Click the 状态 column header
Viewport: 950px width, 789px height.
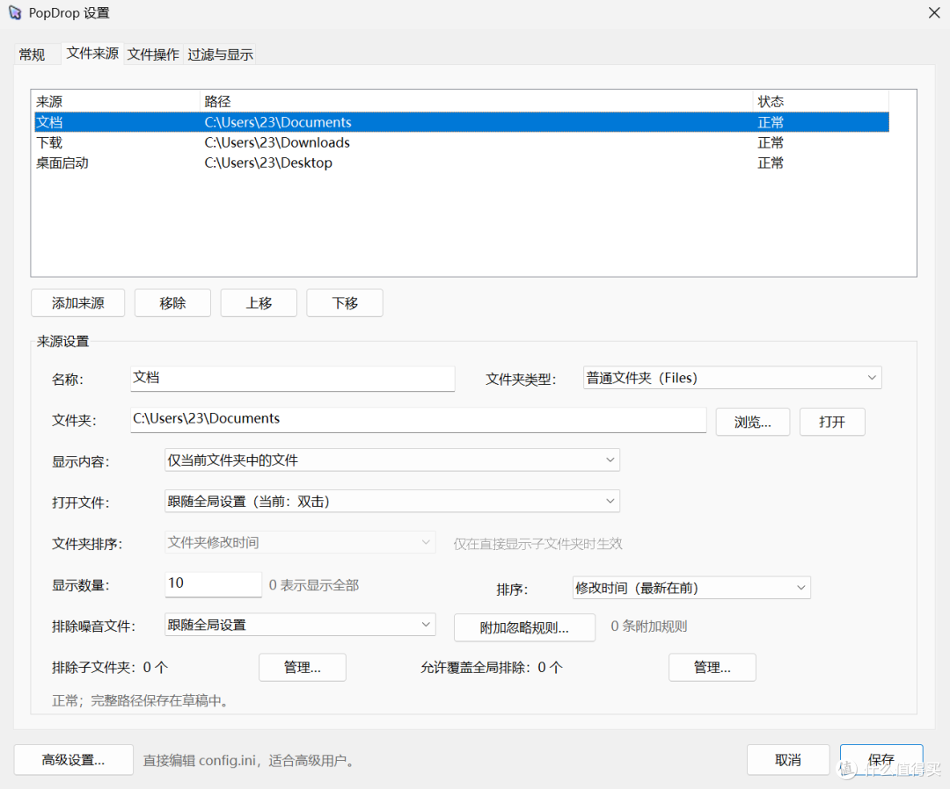click(821, 102)
